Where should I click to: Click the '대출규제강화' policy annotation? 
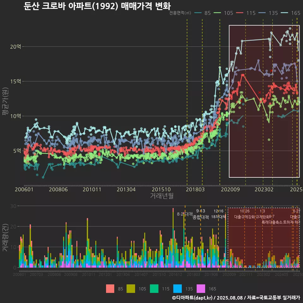point(245,217)
